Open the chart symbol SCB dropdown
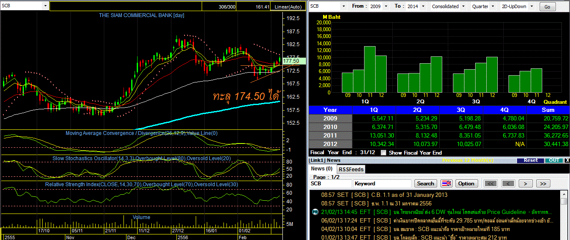The image size is (570, 240). pyautogui.click(x=46, y=6)
